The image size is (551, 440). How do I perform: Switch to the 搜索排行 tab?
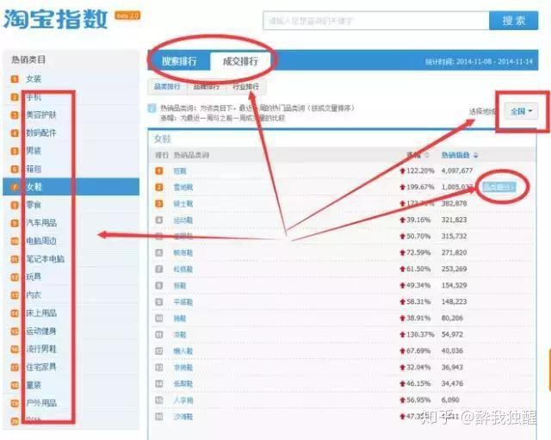click(x=179, y=61)
